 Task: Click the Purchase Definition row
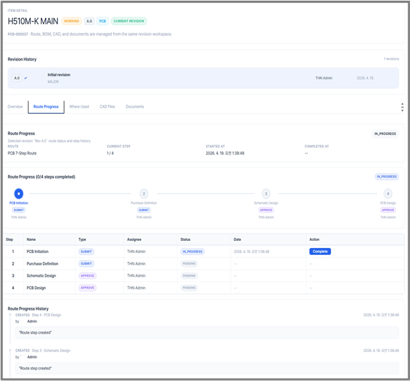(204, 264)
